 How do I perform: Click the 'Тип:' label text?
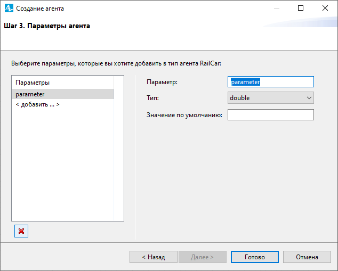tap(152, 98)
